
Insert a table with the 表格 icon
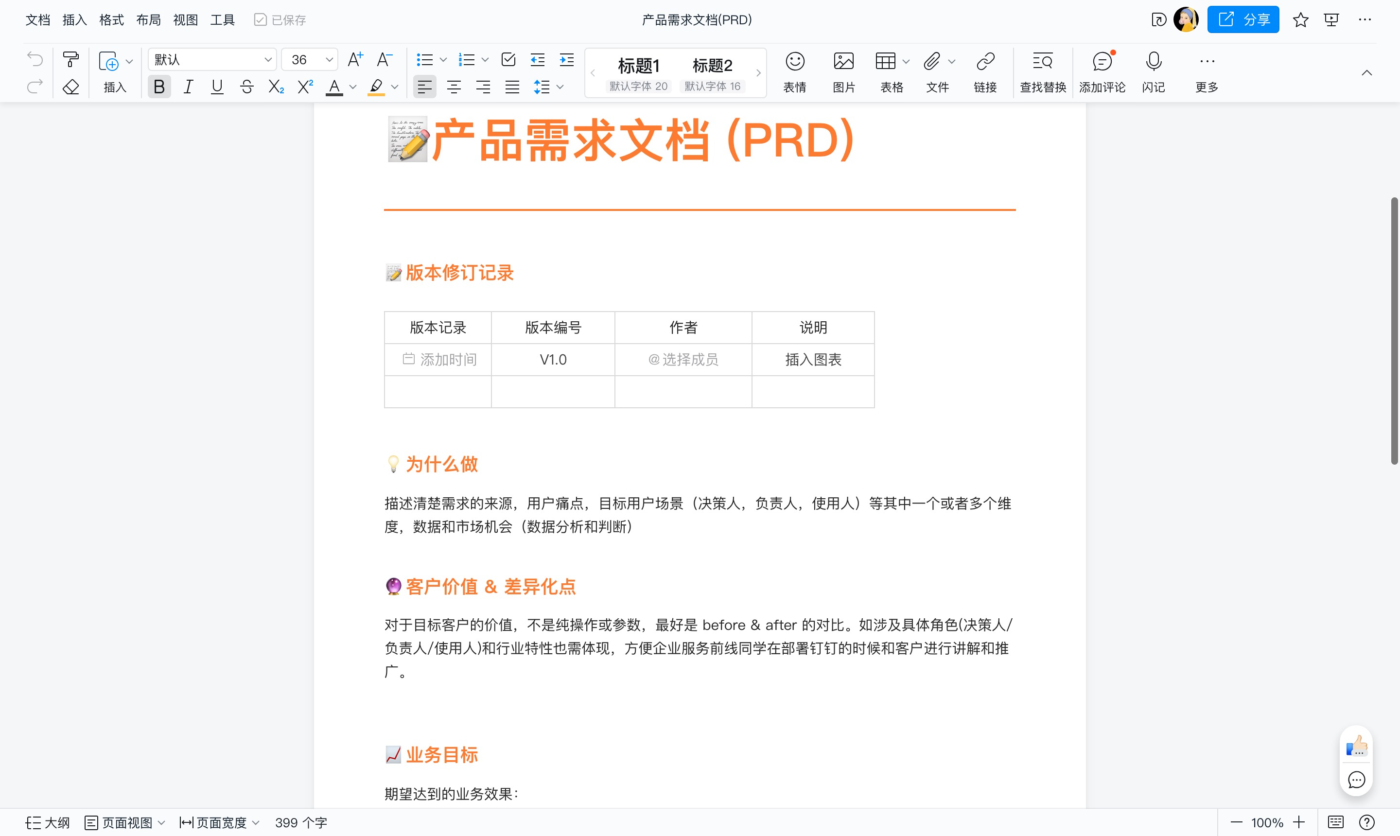pos(886,71)
